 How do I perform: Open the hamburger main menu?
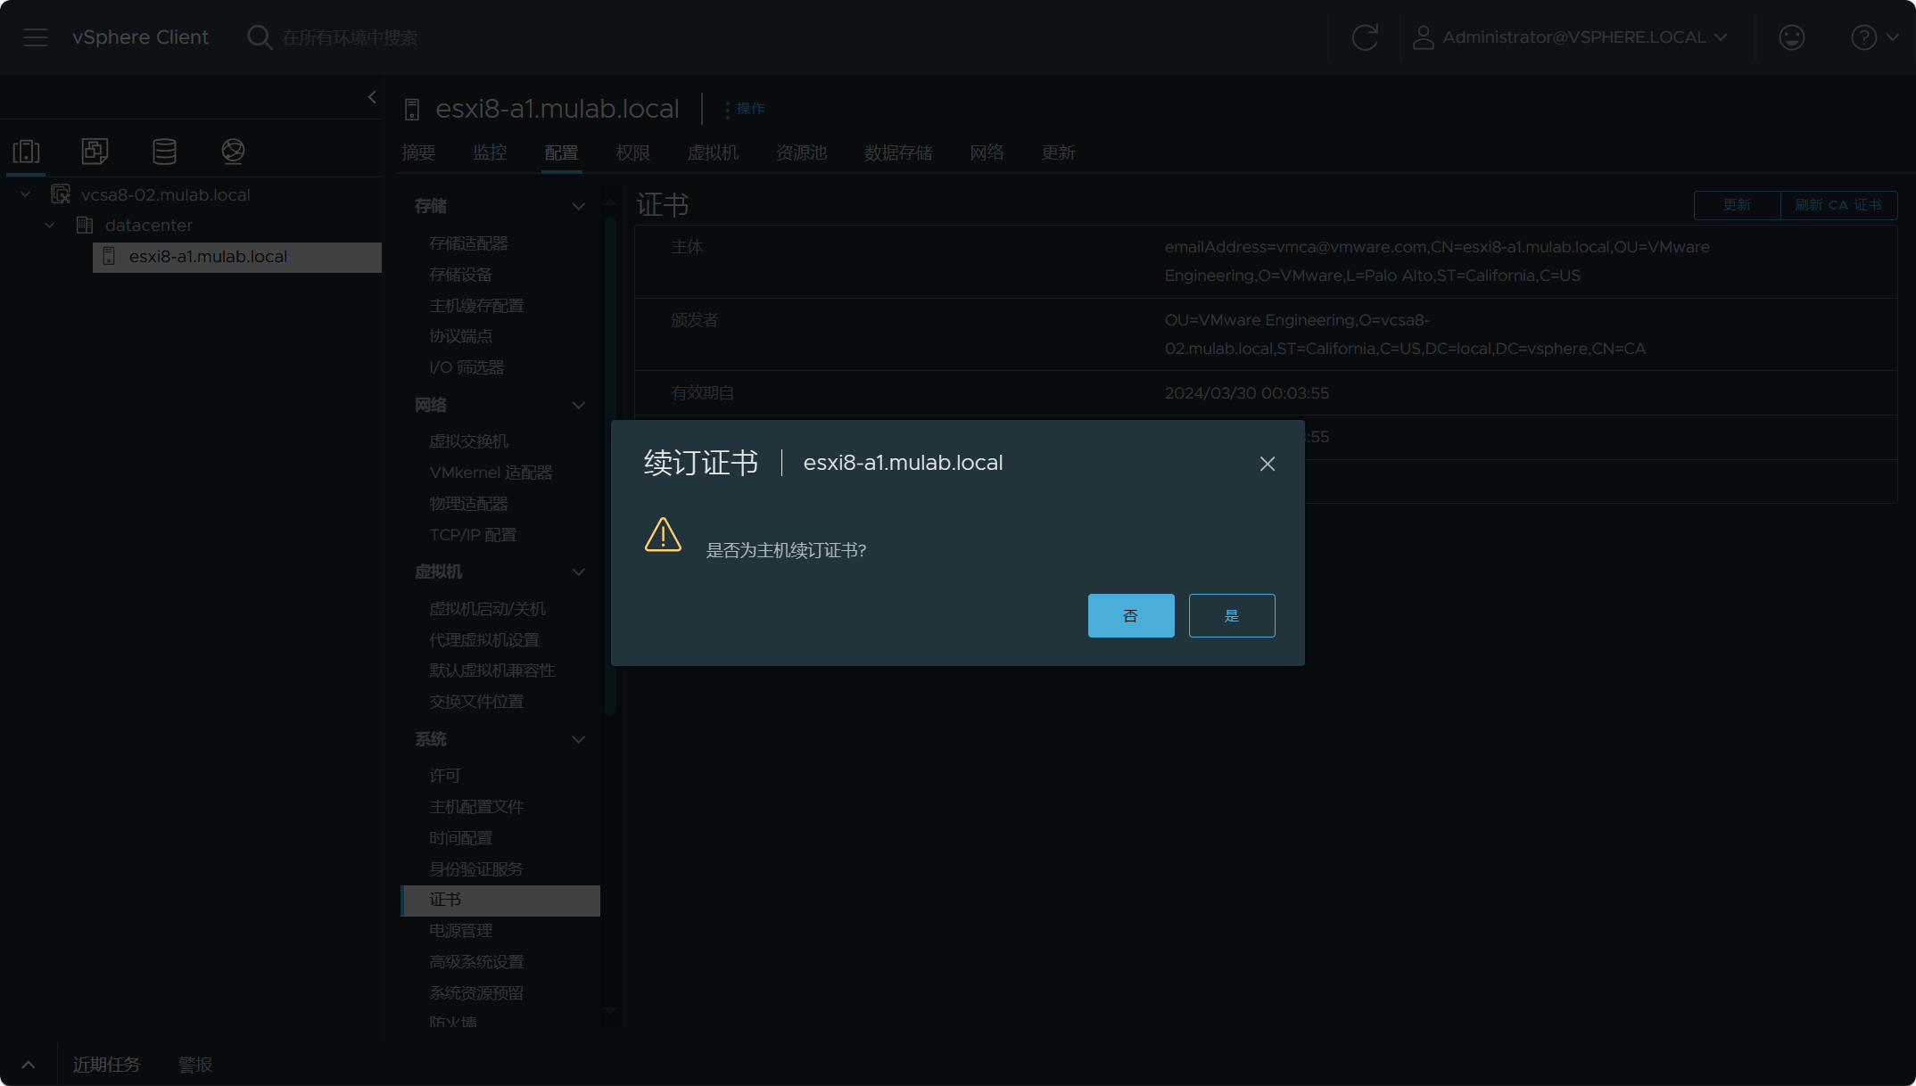click(36, 37)
